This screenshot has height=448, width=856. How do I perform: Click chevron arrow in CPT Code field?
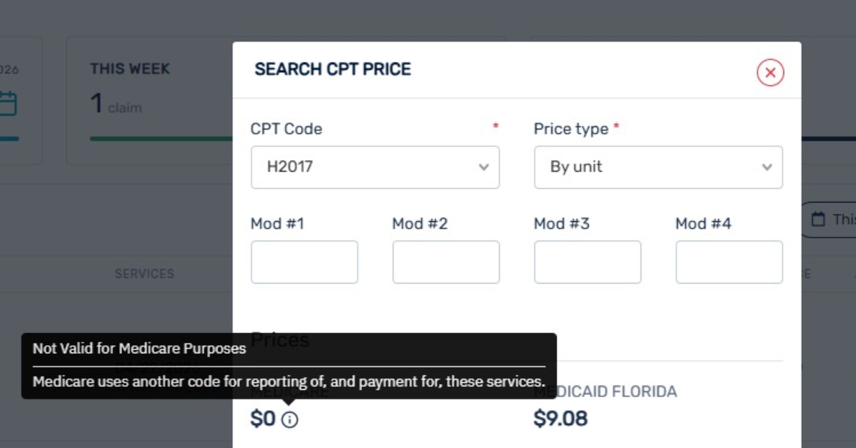pos(483,167)
